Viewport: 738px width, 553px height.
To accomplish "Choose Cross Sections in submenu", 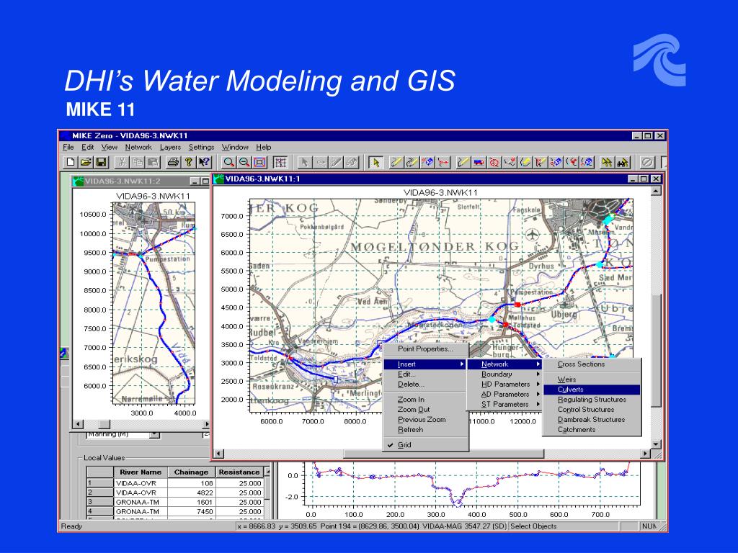I will 592,364.
